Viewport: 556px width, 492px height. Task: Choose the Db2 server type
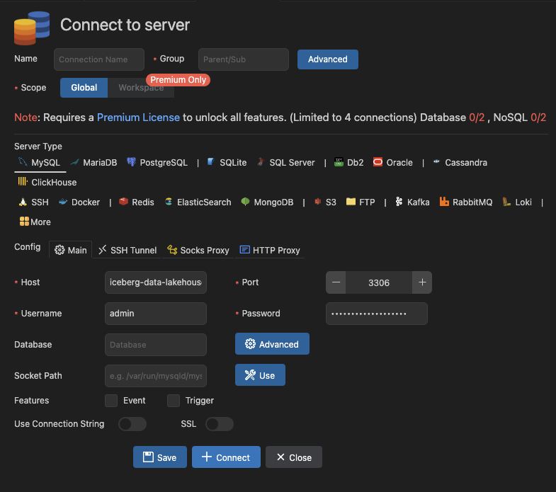pos(349,163)
